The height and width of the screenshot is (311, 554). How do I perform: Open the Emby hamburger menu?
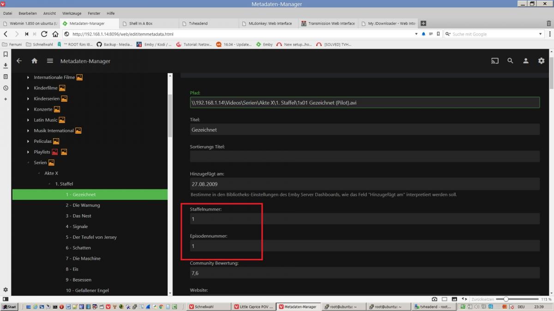[x=50, y=61]
